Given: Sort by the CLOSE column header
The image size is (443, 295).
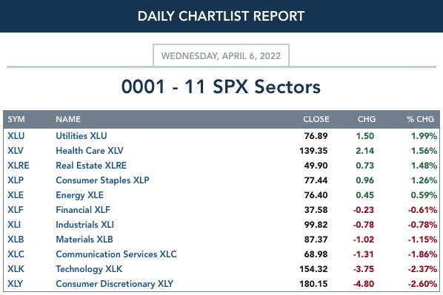Looking at the screenshot, I should pyautogui.click(x=316, y=119).
